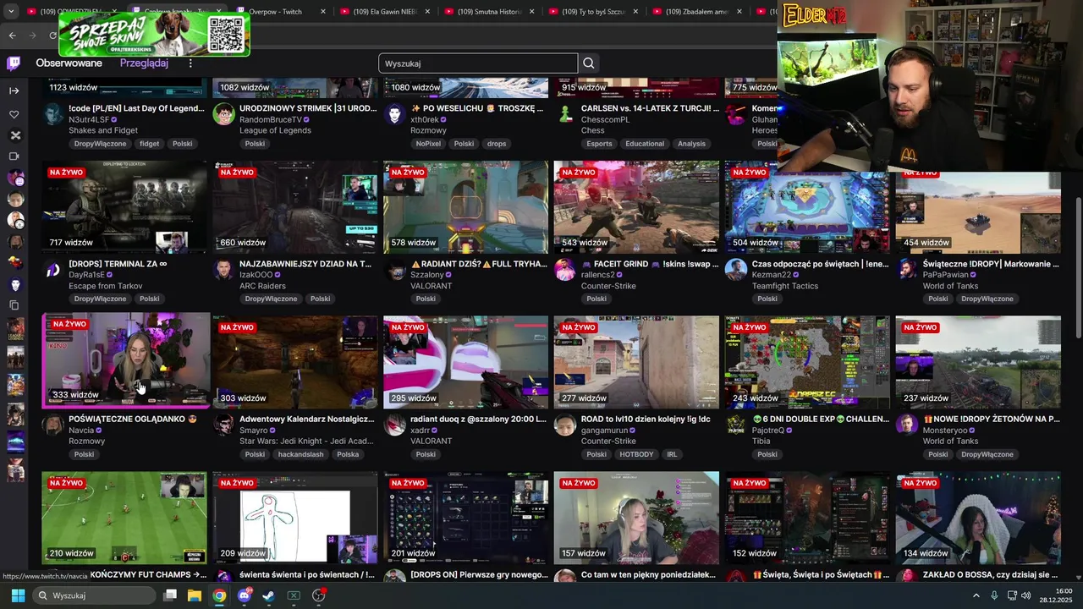
Task: Click the crossed-swords icon in sidebar
Action: [x=14, y=135]
